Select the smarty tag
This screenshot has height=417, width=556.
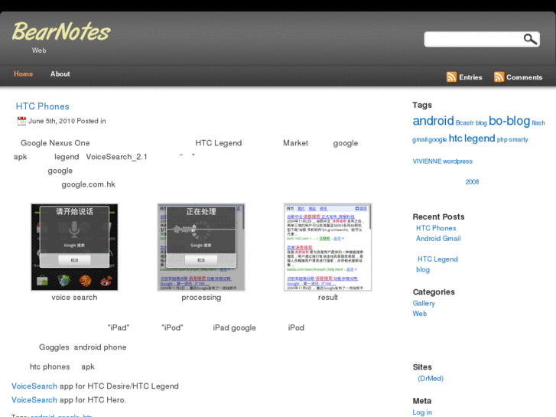[519, 139]
